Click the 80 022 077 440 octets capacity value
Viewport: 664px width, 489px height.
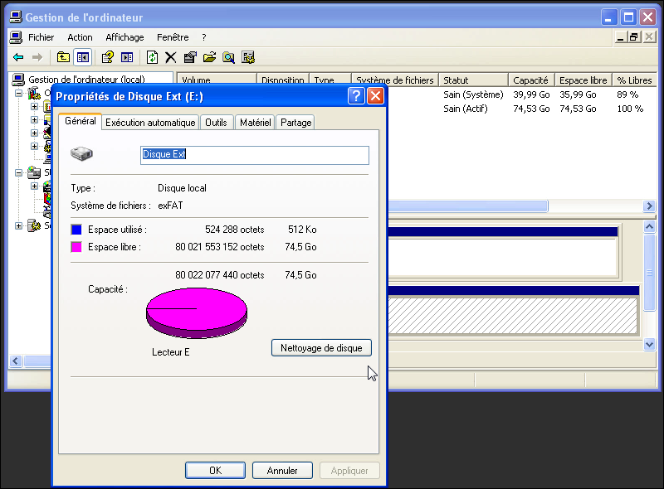pos(219,275)
